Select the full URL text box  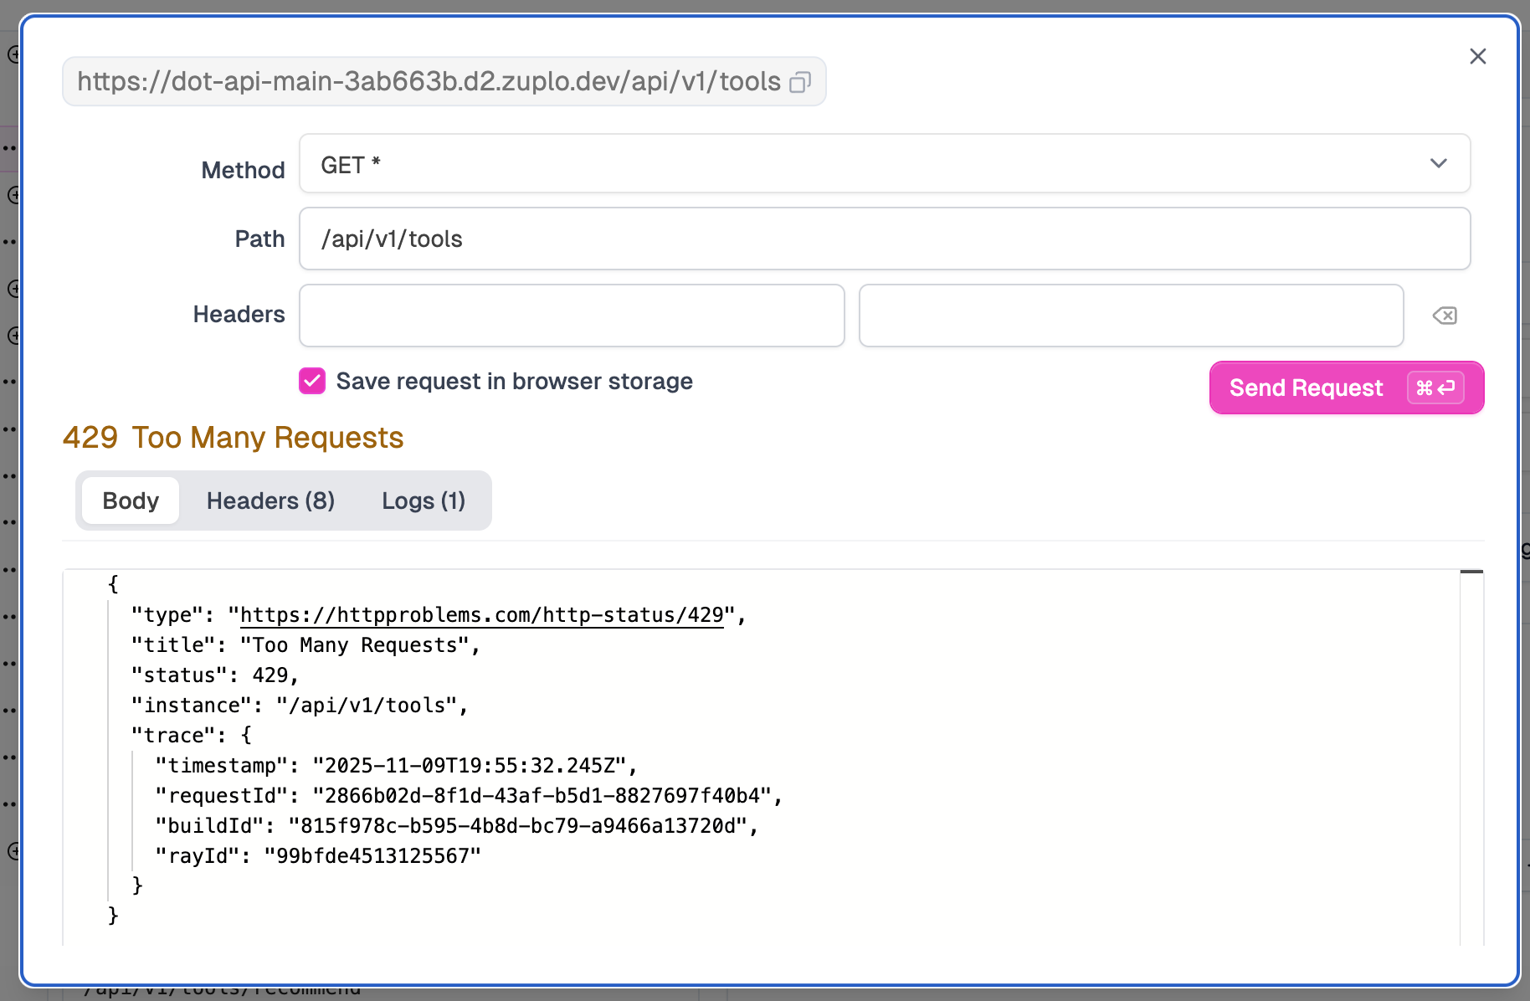click(x=429, y=82)
